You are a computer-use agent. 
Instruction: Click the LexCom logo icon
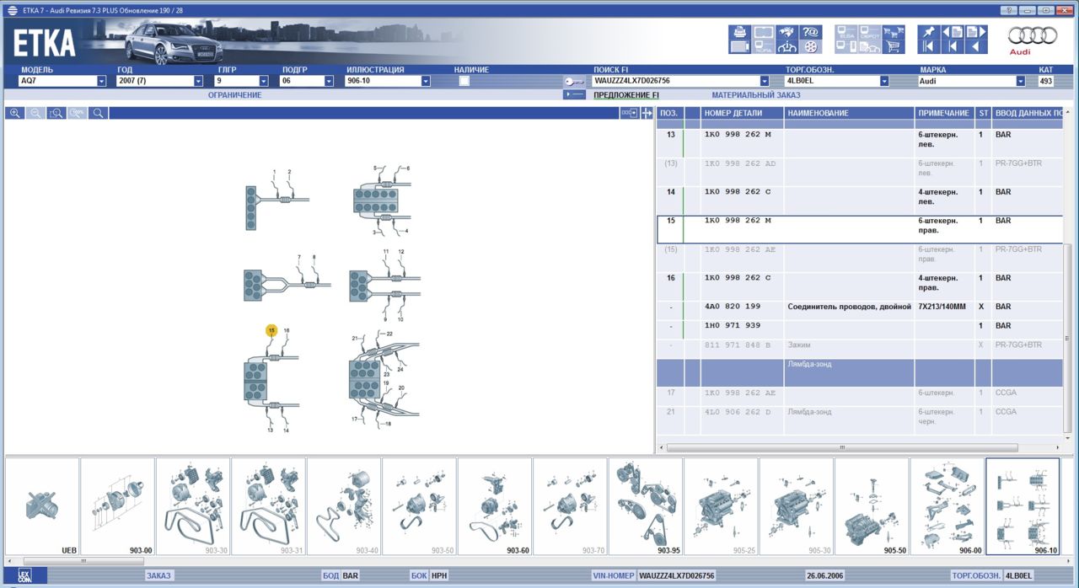(x=24, y=575)
